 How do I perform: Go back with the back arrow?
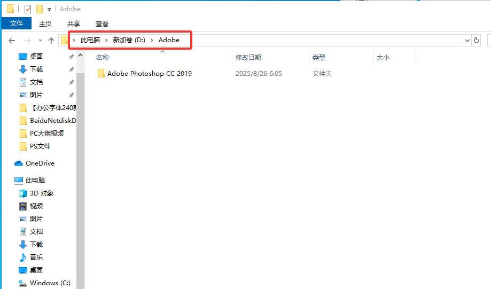pos(12,41)
